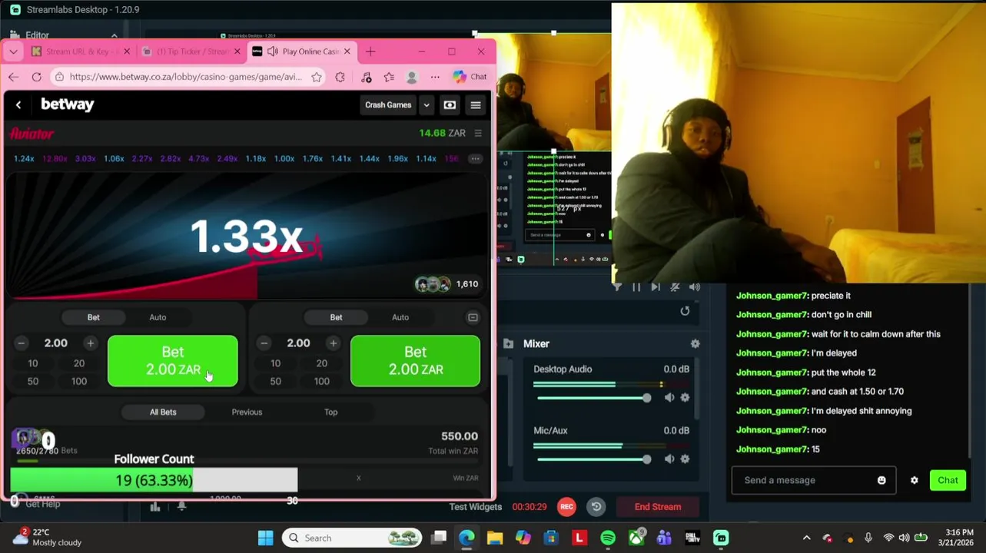Click the Betway URL address bar
The width and height of the screenshot is (986, 553).
184,77
